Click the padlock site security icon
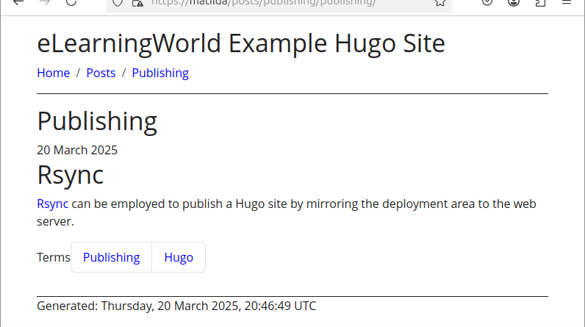Image resolution: width=585 pixels, height=327 pixels. pos(137,3)
